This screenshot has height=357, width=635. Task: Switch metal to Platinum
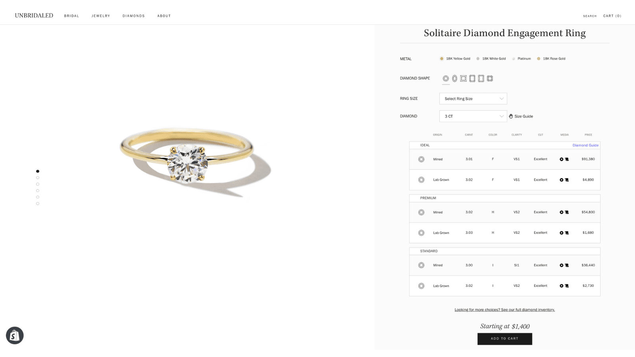point(522,58)
